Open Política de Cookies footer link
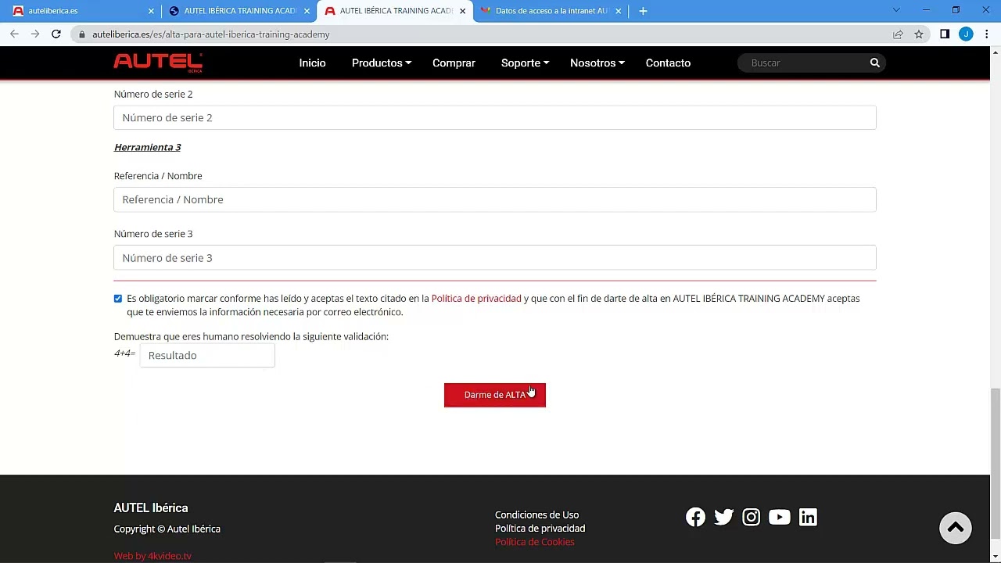The width and height of the screenshot is (1001, 563). 535,542
